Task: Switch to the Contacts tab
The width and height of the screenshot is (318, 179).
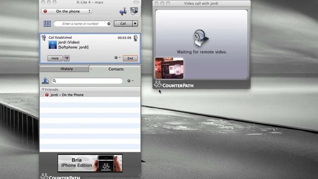Action: (116, 69)
